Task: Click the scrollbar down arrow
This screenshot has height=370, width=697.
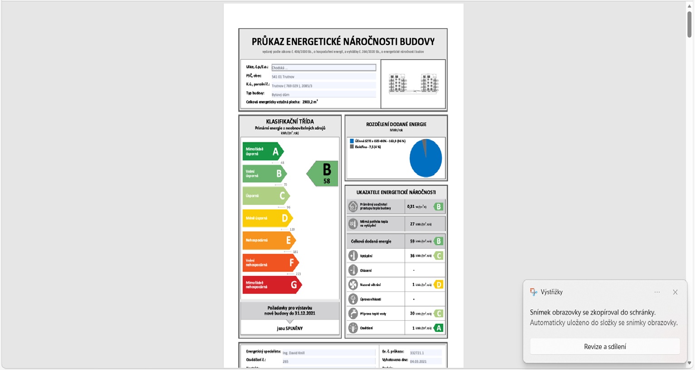Action: tap(689, 363)
